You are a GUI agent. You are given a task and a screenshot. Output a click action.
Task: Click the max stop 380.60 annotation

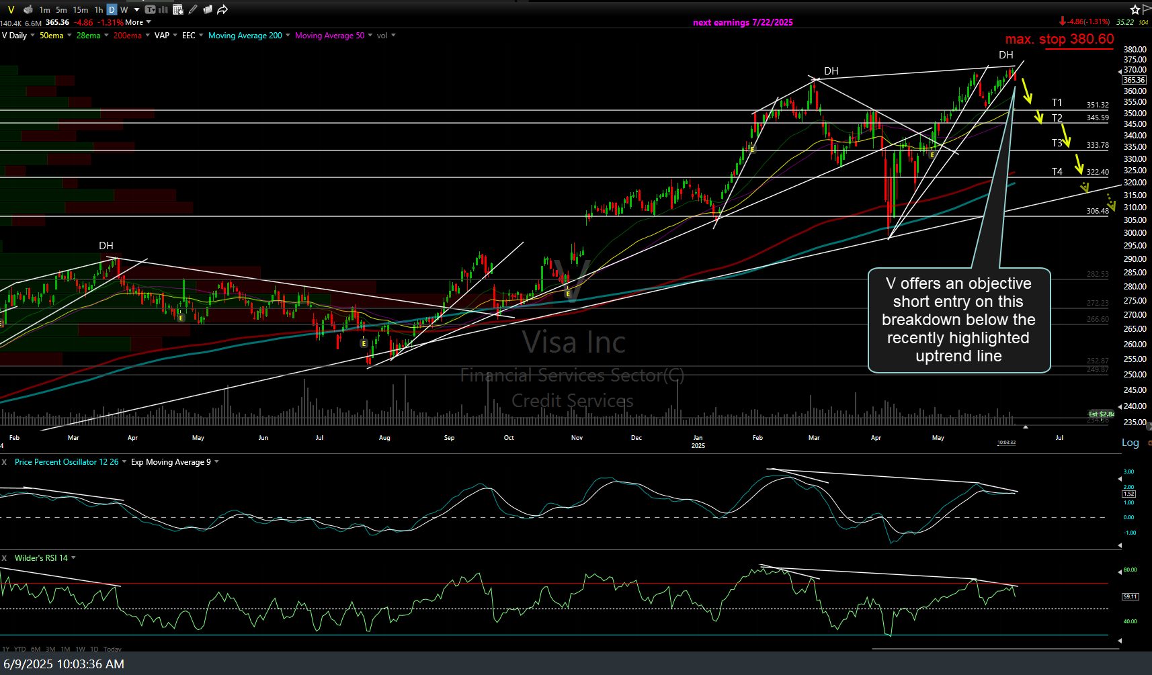pyautogui.click(x=1059, y=39)
